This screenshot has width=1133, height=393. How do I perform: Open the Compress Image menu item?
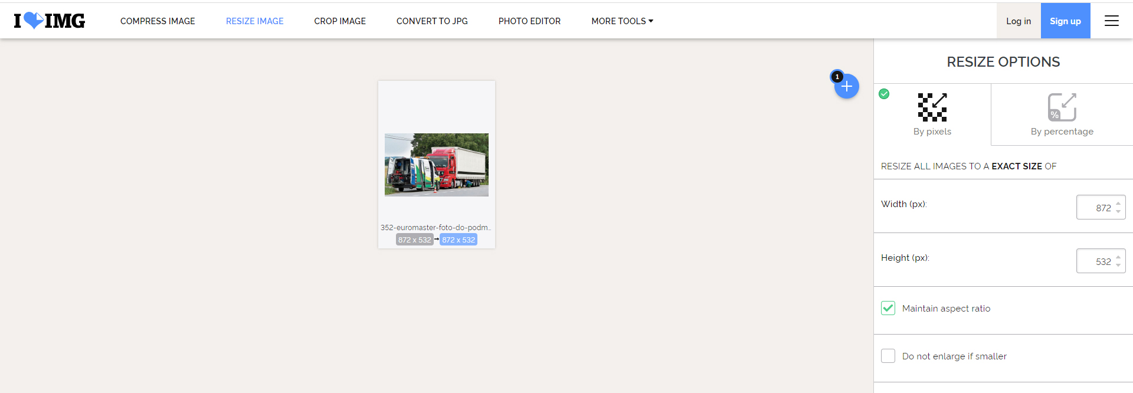coord(158,21)
